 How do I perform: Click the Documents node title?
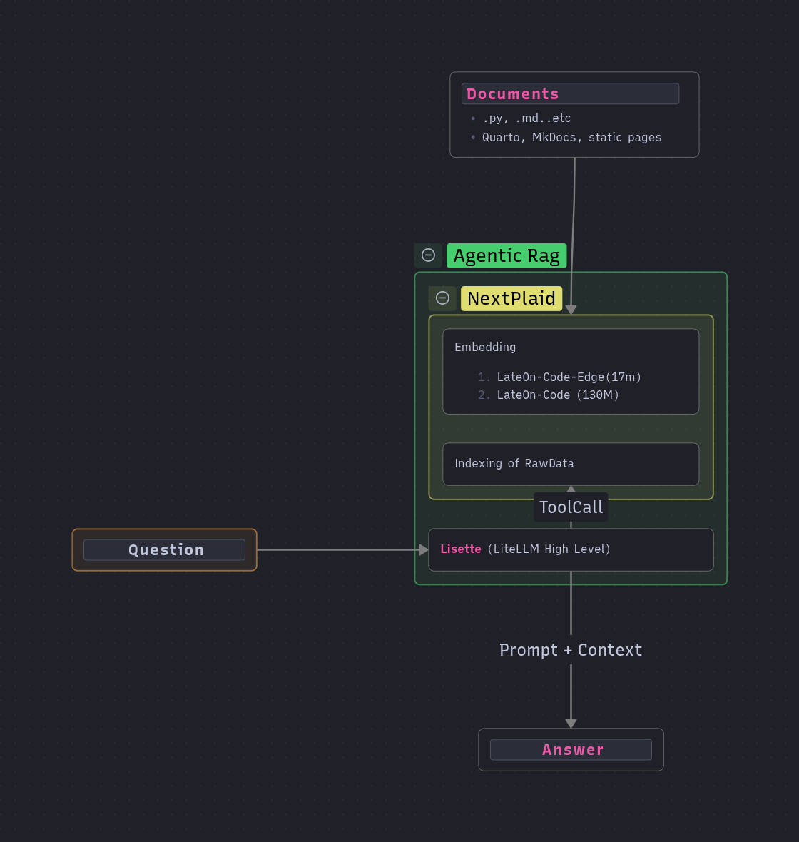(512, 94)
